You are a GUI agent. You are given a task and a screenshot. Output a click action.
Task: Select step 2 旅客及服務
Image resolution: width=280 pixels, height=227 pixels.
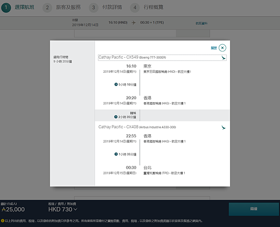coord(62,7)
